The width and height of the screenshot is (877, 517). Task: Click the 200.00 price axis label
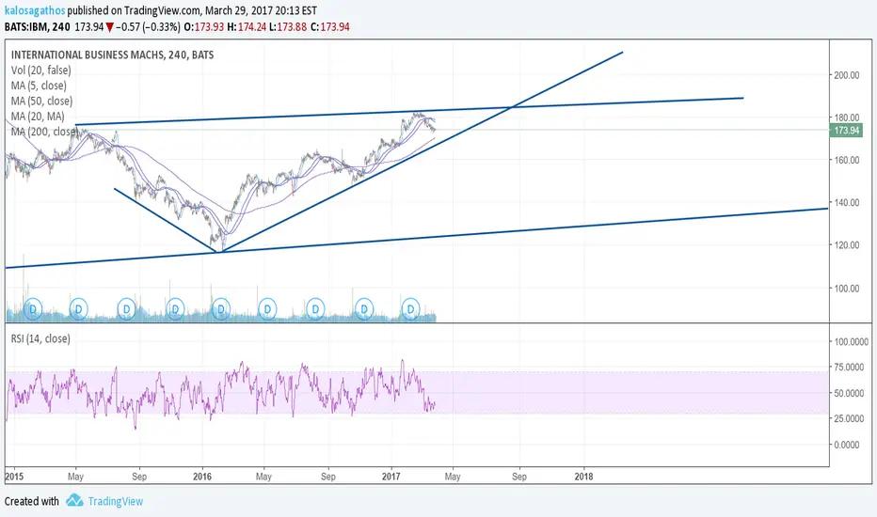(846, 75)
